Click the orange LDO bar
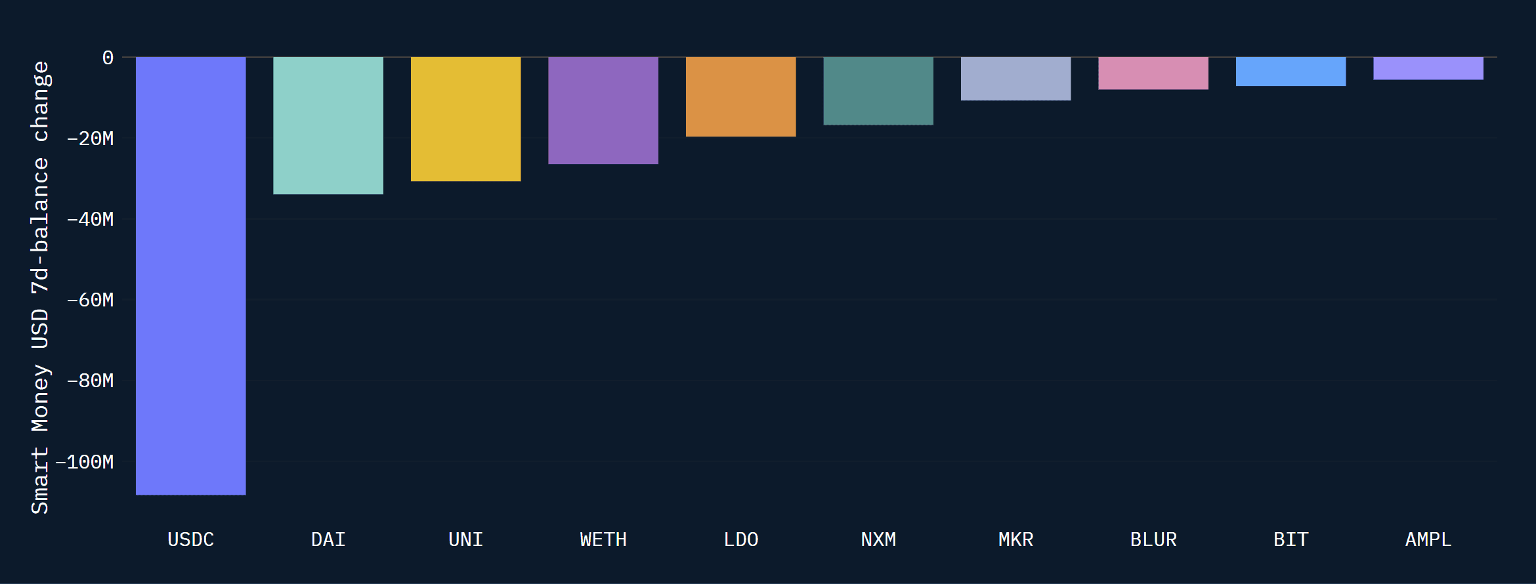The image size is (1536, 584). pyautogui.click(x=741, y=96)
